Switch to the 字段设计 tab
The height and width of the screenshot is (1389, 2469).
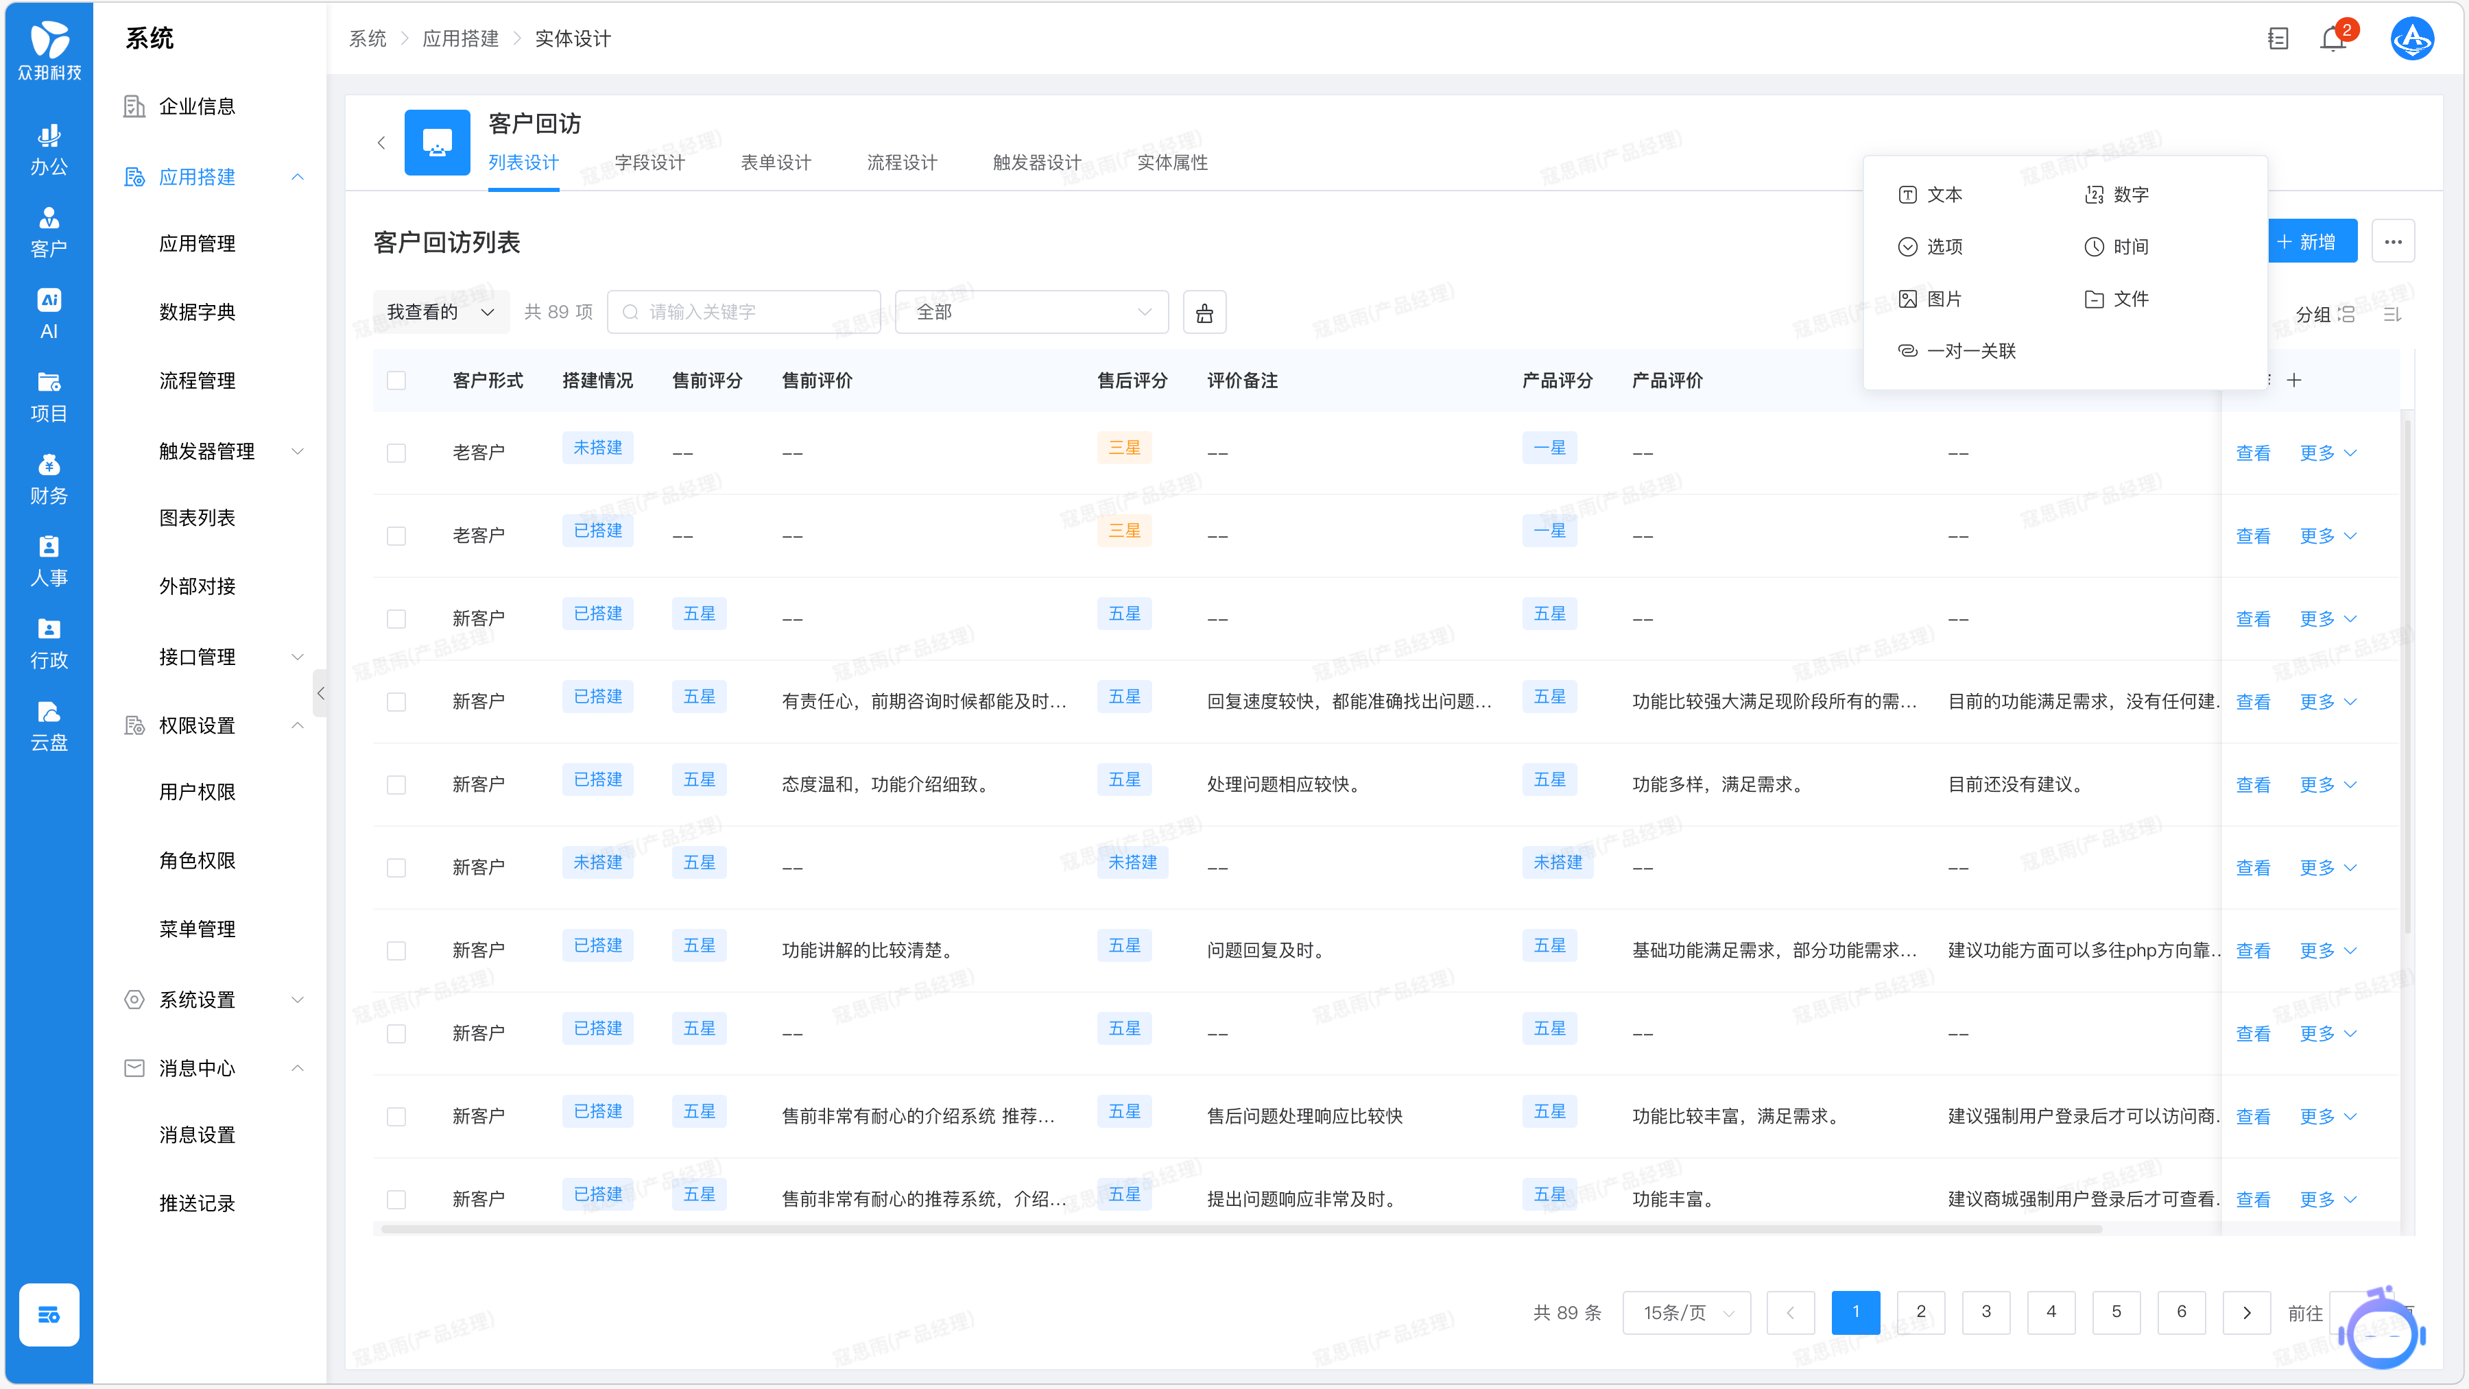click(x=649, y=162)
